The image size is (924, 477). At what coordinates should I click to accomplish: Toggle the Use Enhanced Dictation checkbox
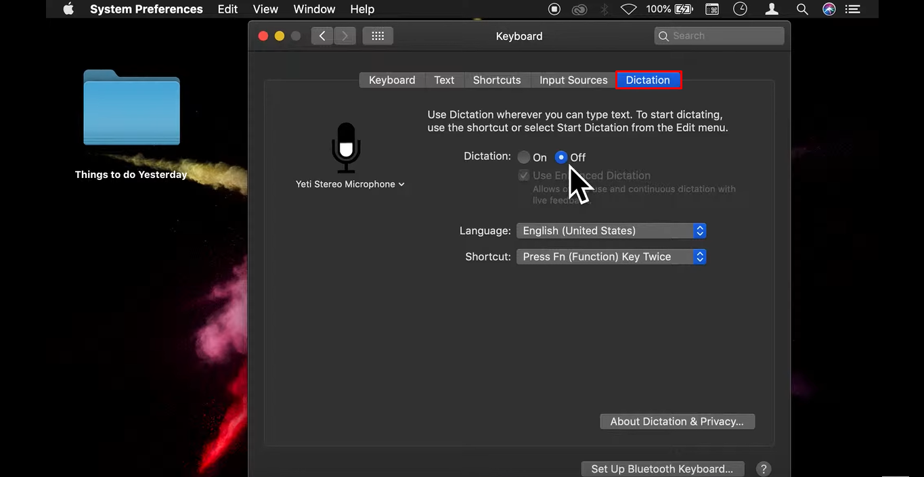coord(523,175)
